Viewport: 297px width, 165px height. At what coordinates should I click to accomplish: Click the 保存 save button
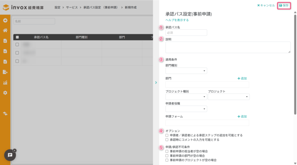tap(284, 6)
